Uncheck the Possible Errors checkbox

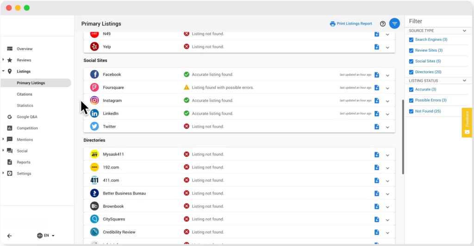(x=412, y=100)
